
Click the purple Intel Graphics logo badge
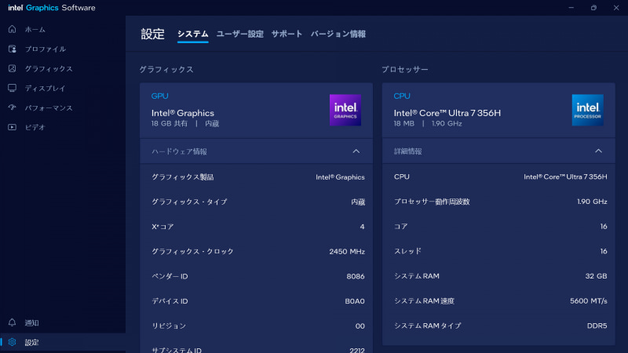345,110
